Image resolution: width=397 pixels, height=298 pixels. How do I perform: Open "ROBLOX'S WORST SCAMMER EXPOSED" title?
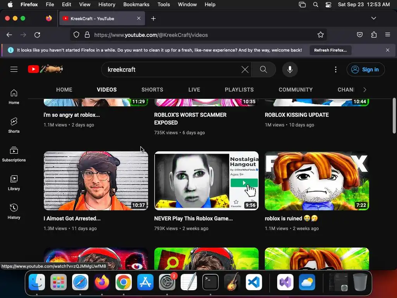tap(190, 119)
